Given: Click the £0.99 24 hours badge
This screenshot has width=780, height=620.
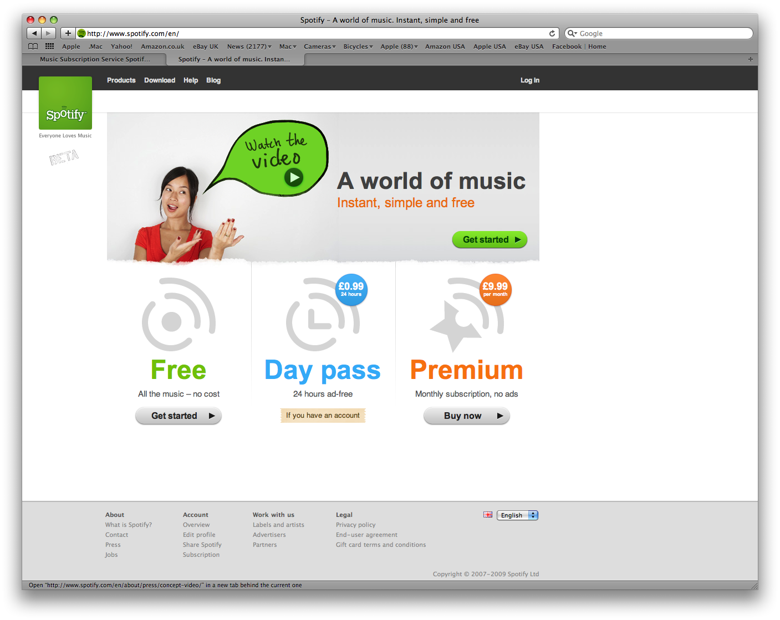Looking at the screenshot, I should pos(351,289).
